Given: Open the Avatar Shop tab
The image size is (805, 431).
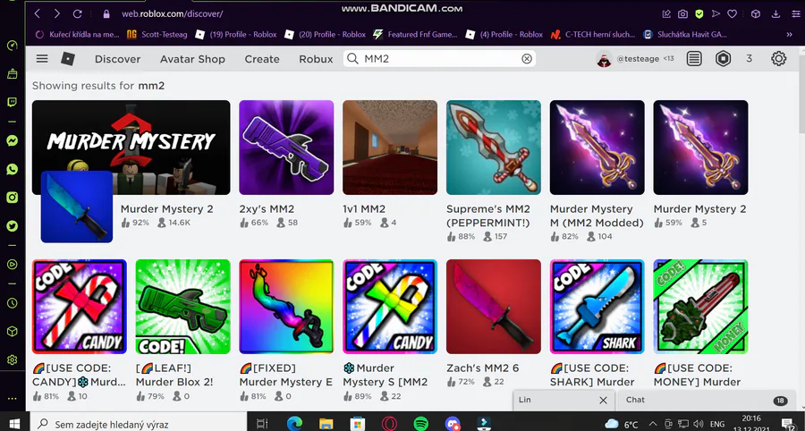Looking at the screenshot, I should (192, 59).
